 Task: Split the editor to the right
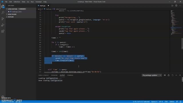click(x=176, y=5)
